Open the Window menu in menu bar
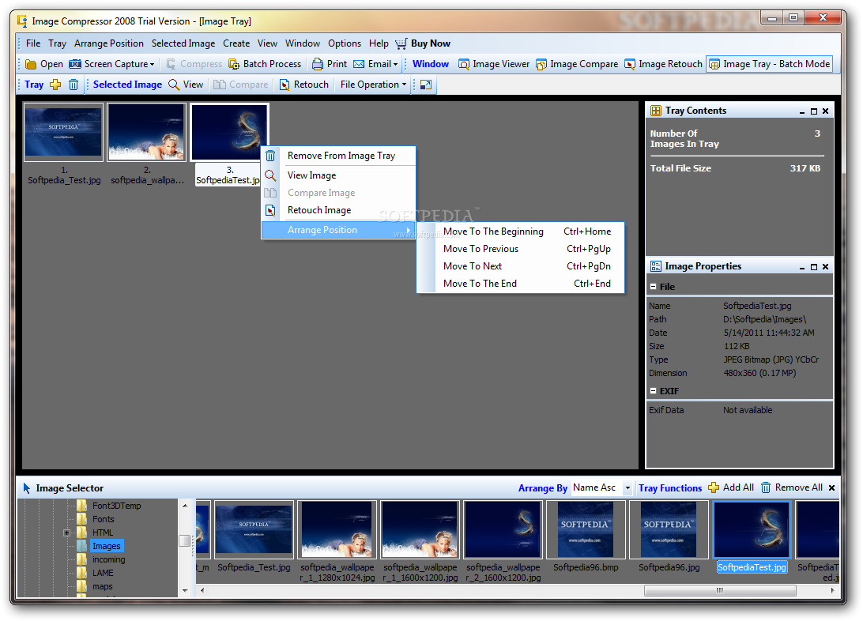The width and height of the screenshot is (863, 621). tap(302, 43)
